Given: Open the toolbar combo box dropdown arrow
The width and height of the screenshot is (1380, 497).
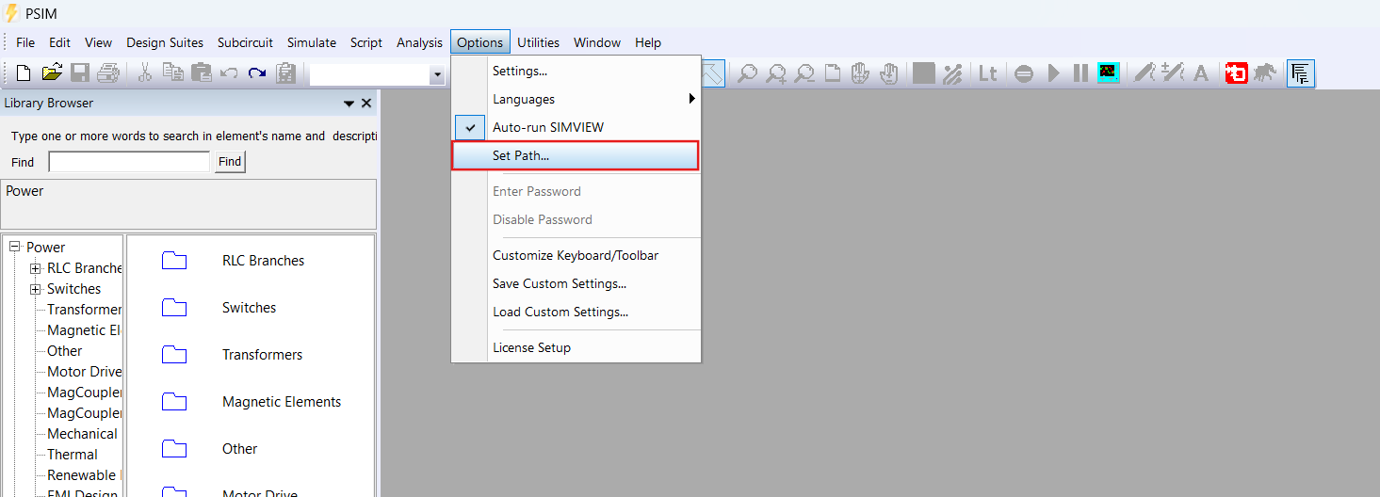Looking at the screenshot, I should click(x=437, y=74).
